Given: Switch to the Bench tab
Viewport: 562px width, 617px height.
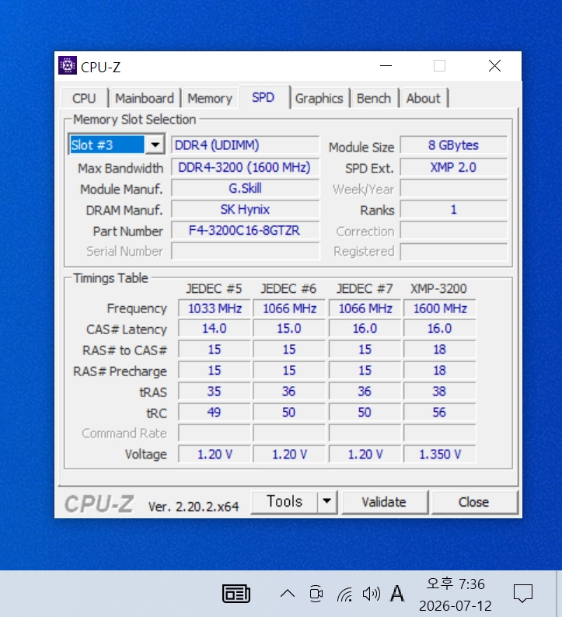Looking at the screenshot, I should pos(374,98).
